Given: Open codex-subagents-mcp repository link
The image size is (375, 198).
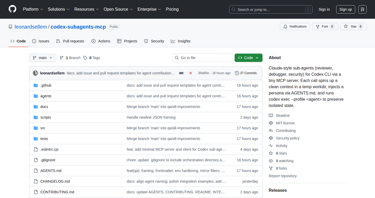Looking at the screenshot, I should coord(78,27).
